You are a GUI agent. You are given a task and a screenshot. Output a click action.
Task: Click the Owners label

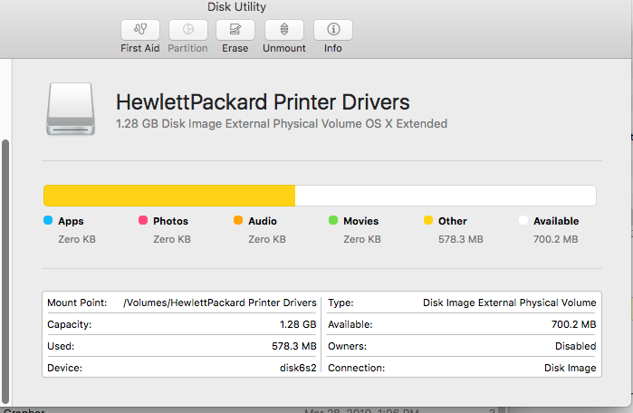[347, 346]
